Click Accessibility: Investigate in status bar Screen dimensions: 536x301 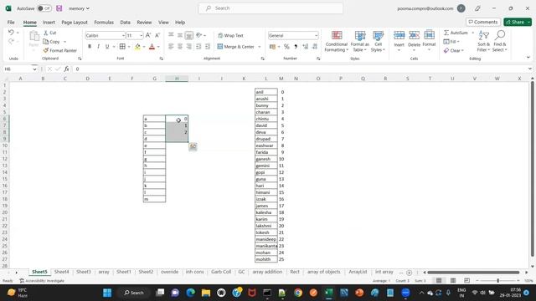point(42,281)
